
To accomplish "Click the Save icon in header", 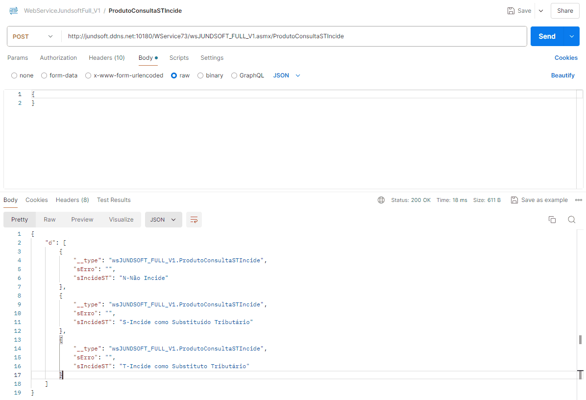I will [x=511, y=11].
